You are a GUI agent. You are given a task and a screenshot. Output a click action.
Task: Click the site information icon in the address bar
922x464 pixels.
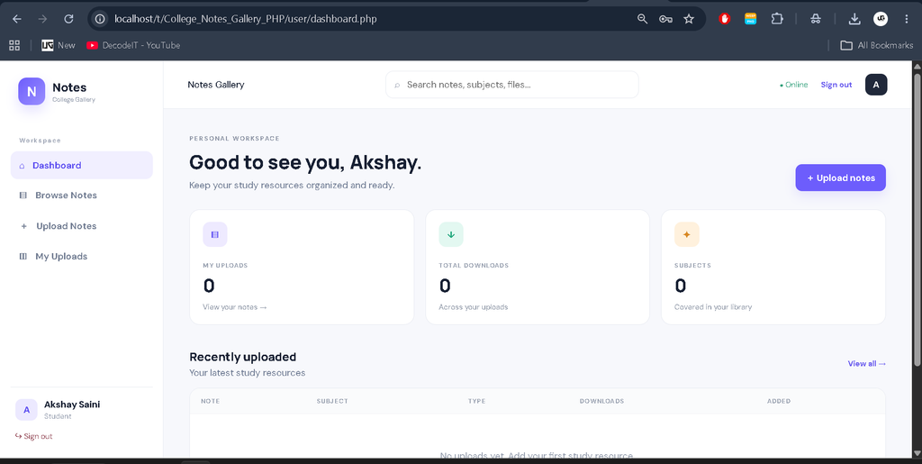[x=101, y=19]
